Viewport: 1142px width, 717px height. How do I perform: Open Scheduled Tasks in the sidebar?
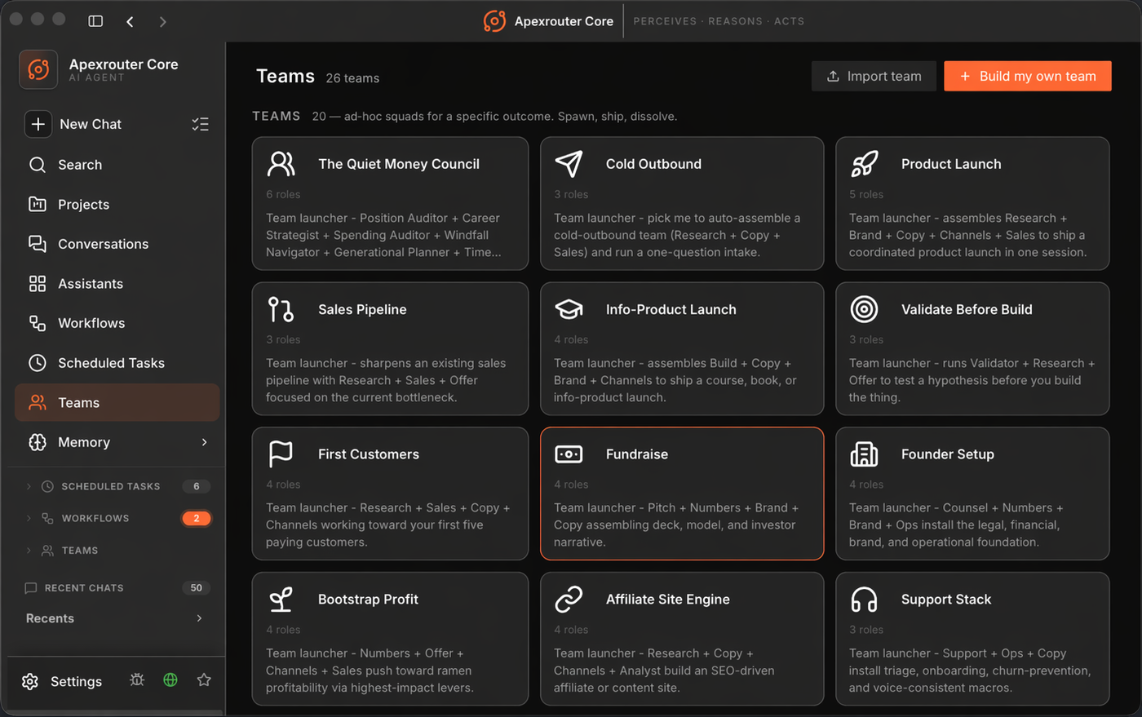[x=117, y=363]
